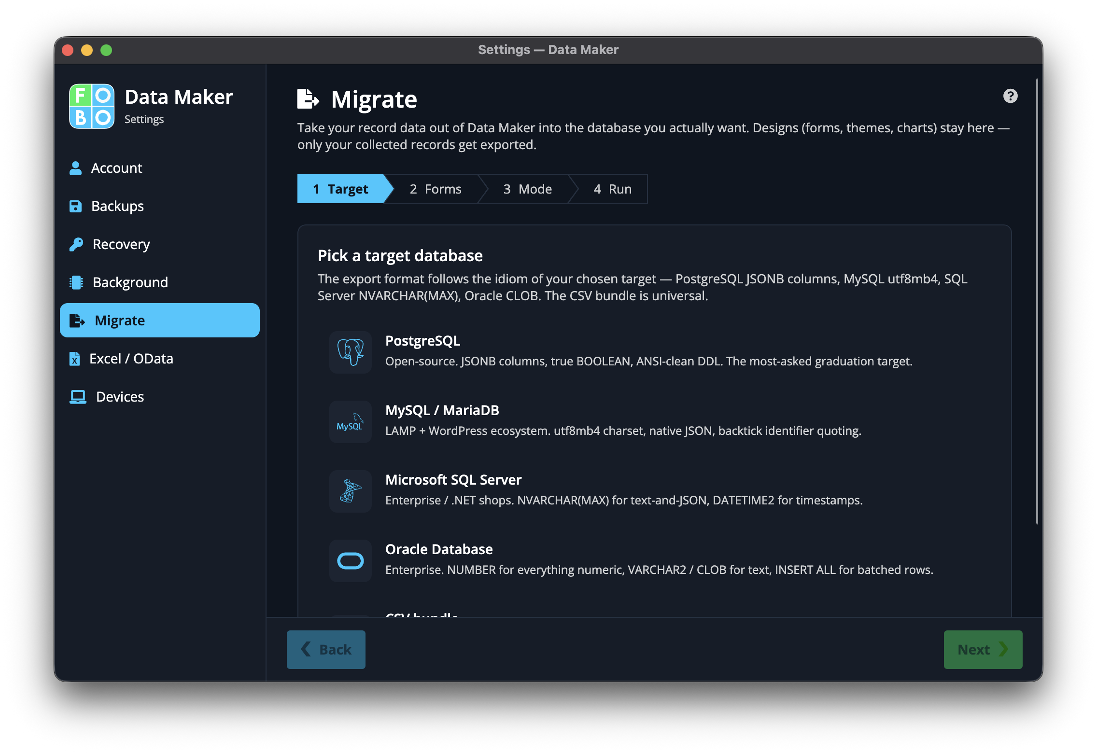The height and width of the screenshot is (753, 1097).
Task: Select step 1 Target in the wizard
Action: [341, 189]
